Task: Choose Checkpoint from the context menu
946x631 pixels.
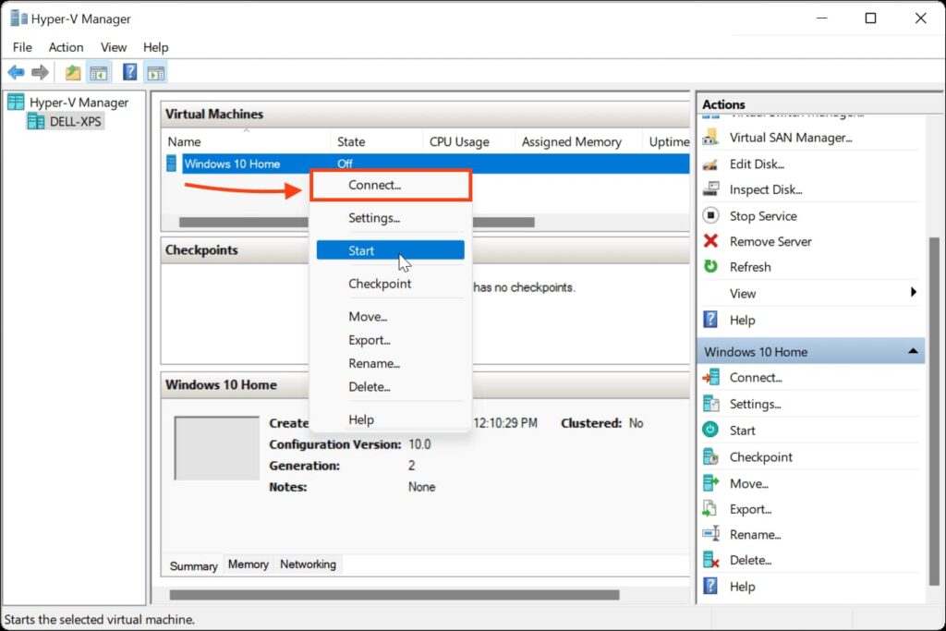Action: tap(391, 284)
